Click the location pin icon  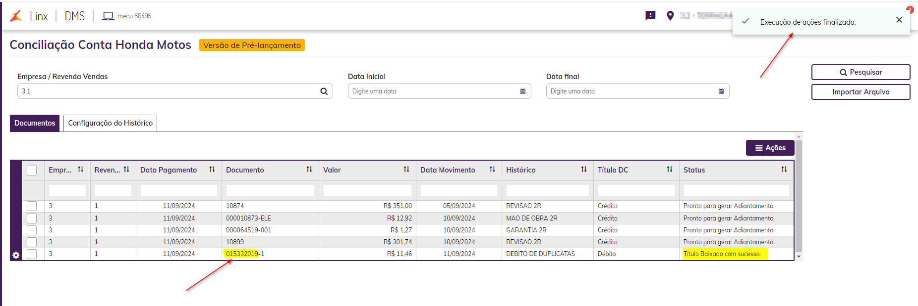670,16
